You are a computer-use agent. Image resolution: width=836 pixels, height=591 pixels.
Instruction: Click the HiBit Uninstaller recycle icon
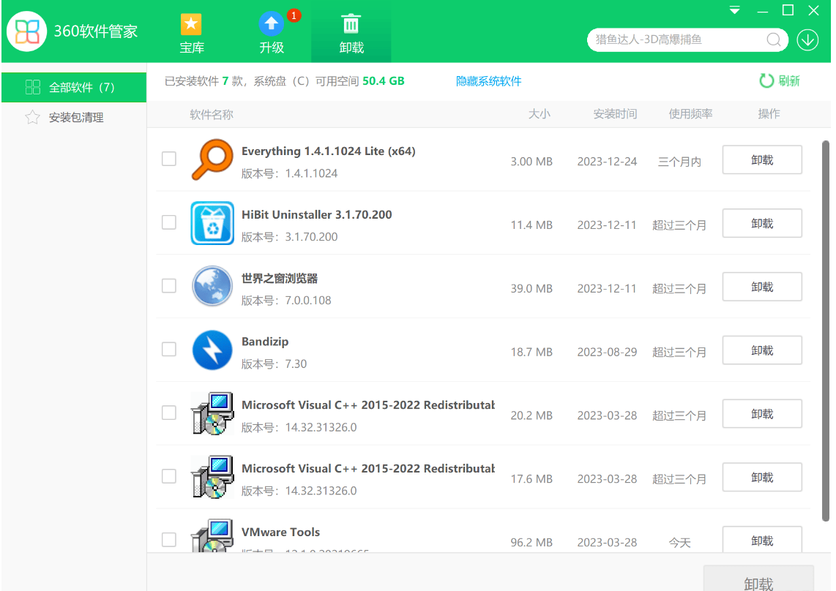pyautogui.click(x=212, y=223)
